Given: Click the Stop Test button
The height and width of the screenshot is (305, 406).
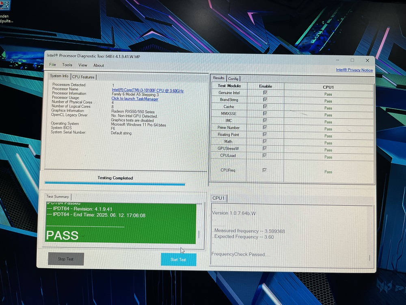Looking at the screenshot, I should (x=66, y=259).
